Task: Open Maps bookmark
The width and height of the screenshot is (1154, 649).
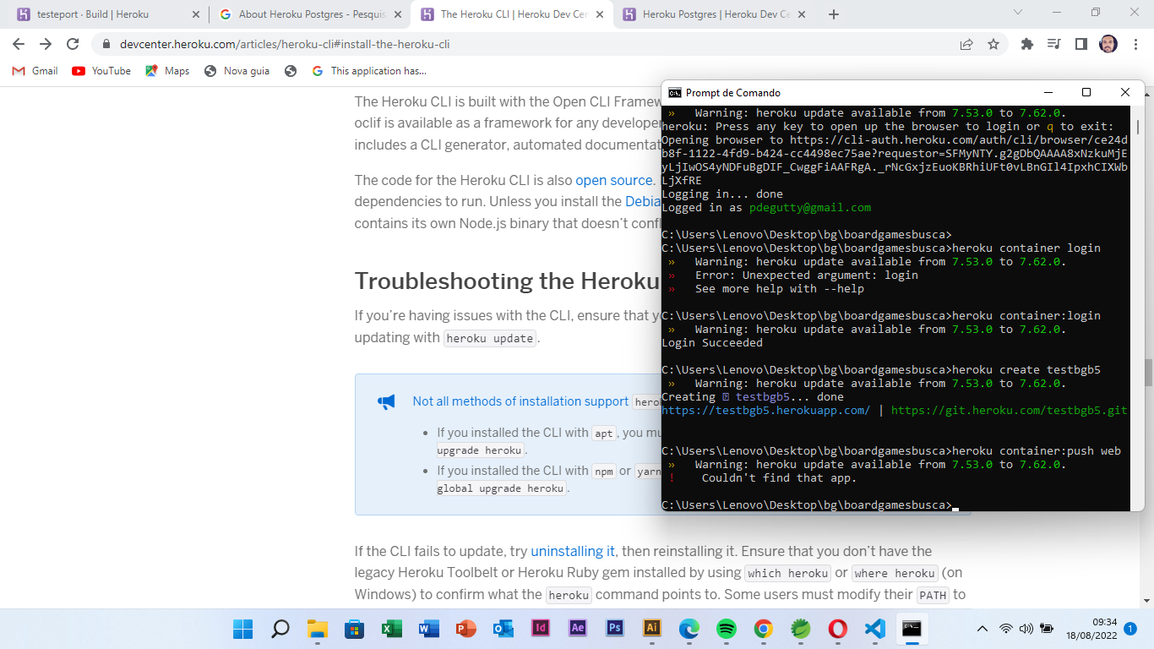Action: click(167, 71)
